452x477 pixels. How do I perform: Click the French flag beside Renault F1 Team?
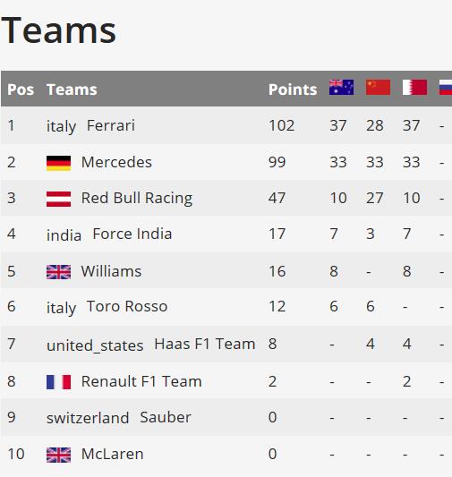(x=58, y=382)
